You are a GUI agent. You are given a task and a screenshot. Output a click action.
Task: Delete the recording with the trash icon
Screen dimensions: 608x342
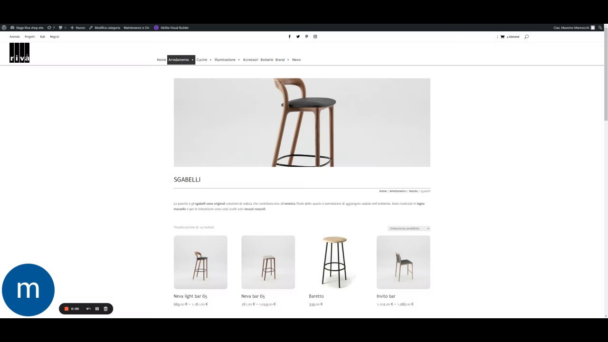tap(105, 309)
